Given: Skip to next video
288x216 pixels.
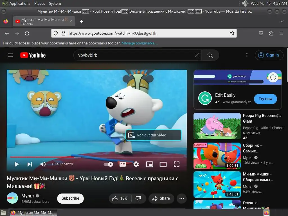Looking at the screenshot, I should click(30, 164).
